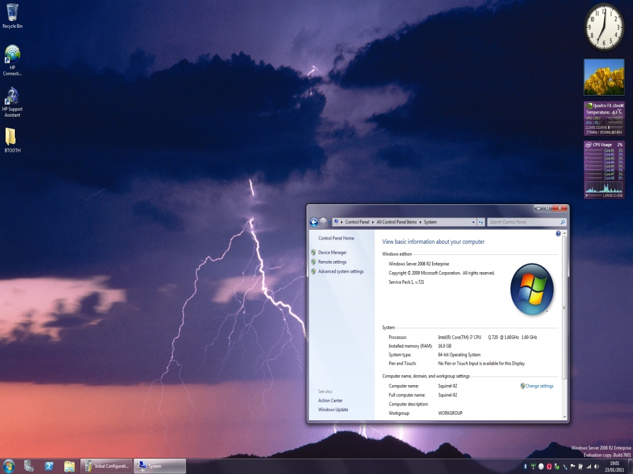The width and height of the screenshot is (633, 474).
Task: Open Device Manager link
Action: [x=332, y=252]
